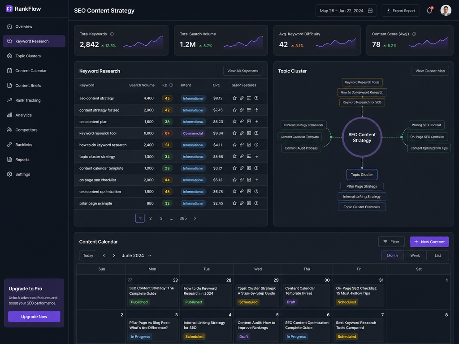Switch calendar to Week view
This screenshot has width=459, height=344.
(x=415, y=255)
